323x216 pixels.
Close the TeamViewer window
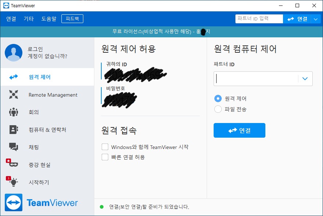pyautogui.click(x=314, y=5)
